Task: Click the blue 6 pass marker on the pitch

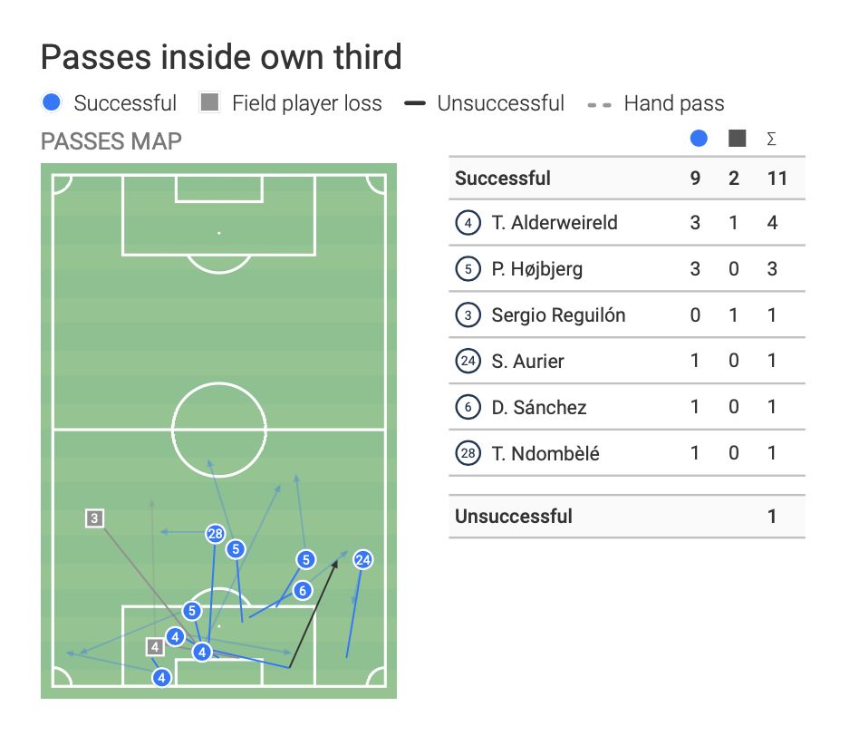Action: [x=303, y=590]
